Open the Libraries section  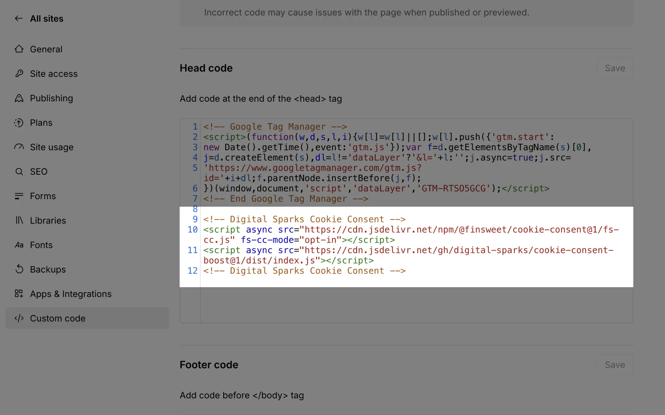click(x=48, y=220)
